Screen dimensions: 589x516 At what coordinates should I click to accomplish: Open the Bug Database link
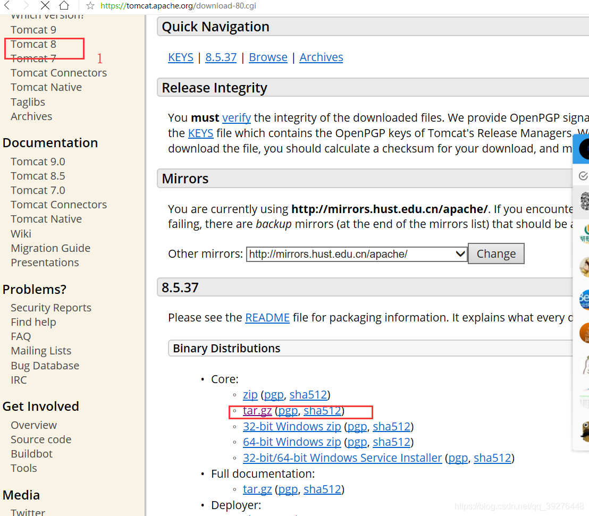[x=45, y=366]
